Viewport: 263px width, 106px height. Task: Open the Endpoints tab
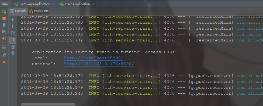(x=39, y=11)
